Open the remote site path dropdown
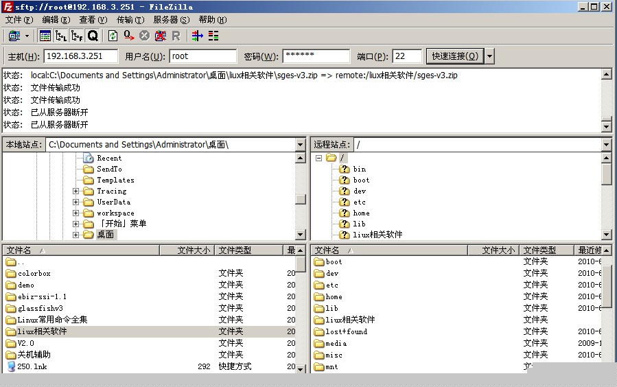Image resolution: width=617 pixels, height=387 pixels. pyautogui.click(x=606, y=145)
